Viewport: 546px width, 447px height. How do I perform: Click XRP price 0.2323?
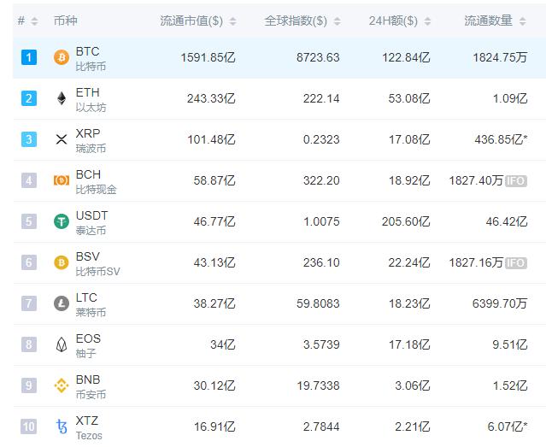pos(321,139)
